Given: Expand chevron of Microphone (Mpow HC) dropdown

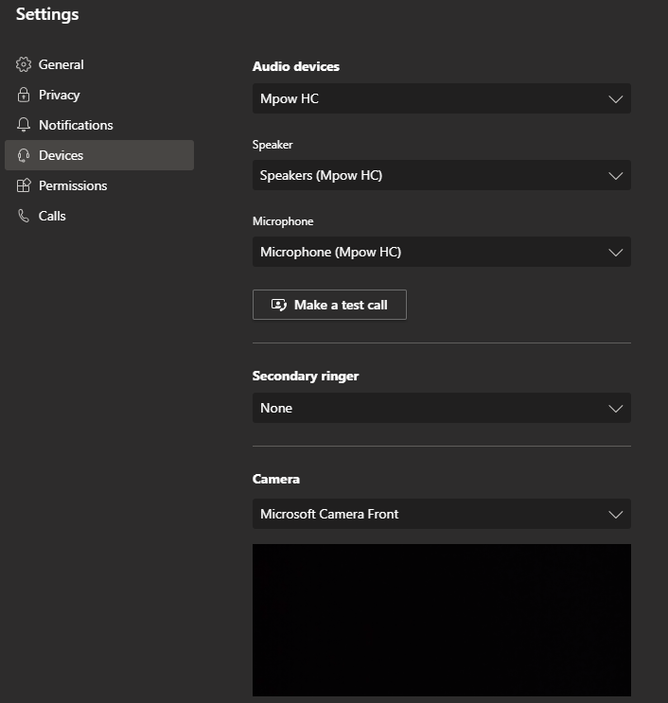Looking at the screenshot, I should pyautogui.click(x=616, y=253).
